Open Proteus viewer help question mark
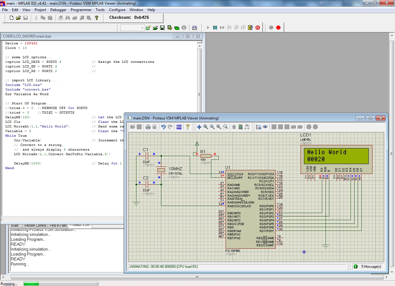The height and width of the screenshot is (286, 395). pyautogui.click(x=188, y=127)
